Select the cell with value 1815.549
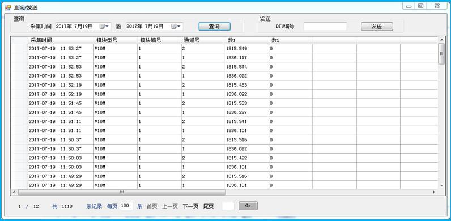 [247, 49]
